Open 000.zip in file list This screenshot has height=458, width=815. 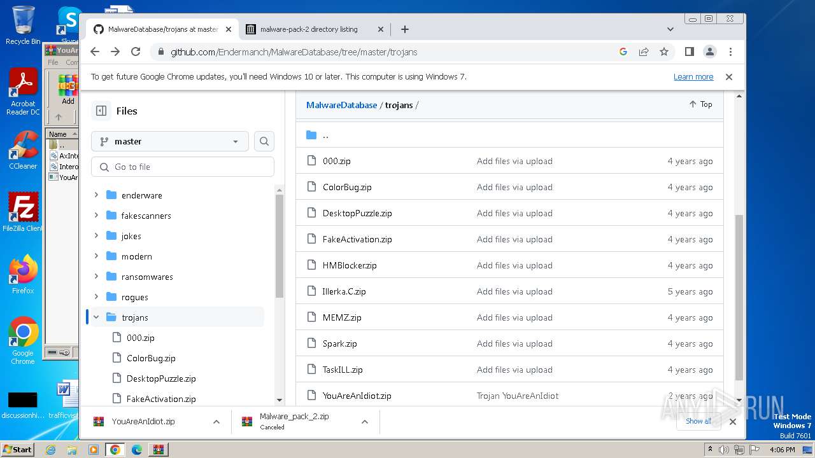[337, 162]
